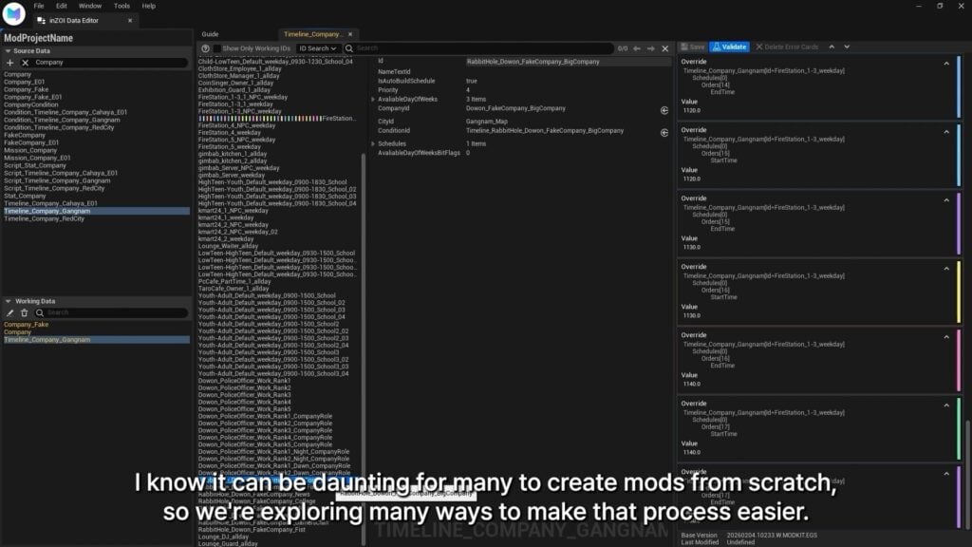Go to next search result arrow
The height and width of the screenshot is (547, 972).
click(x=651, y=48)
